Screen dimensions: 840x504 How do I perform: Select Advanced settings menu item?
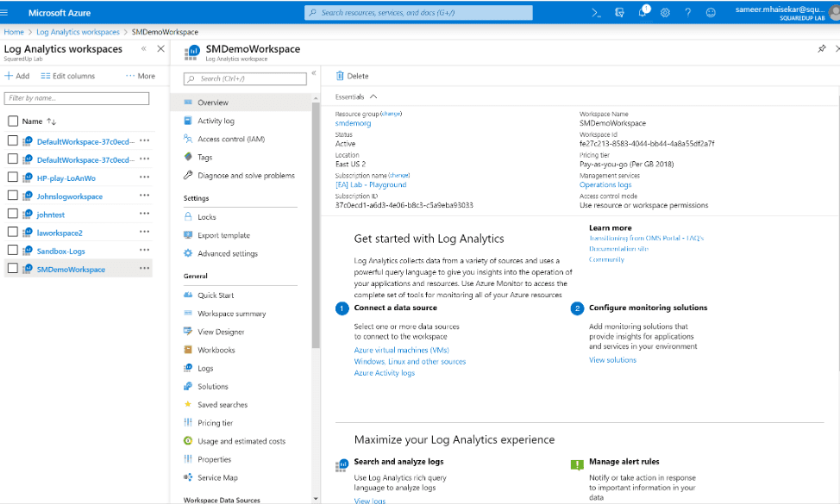(227, 253)
